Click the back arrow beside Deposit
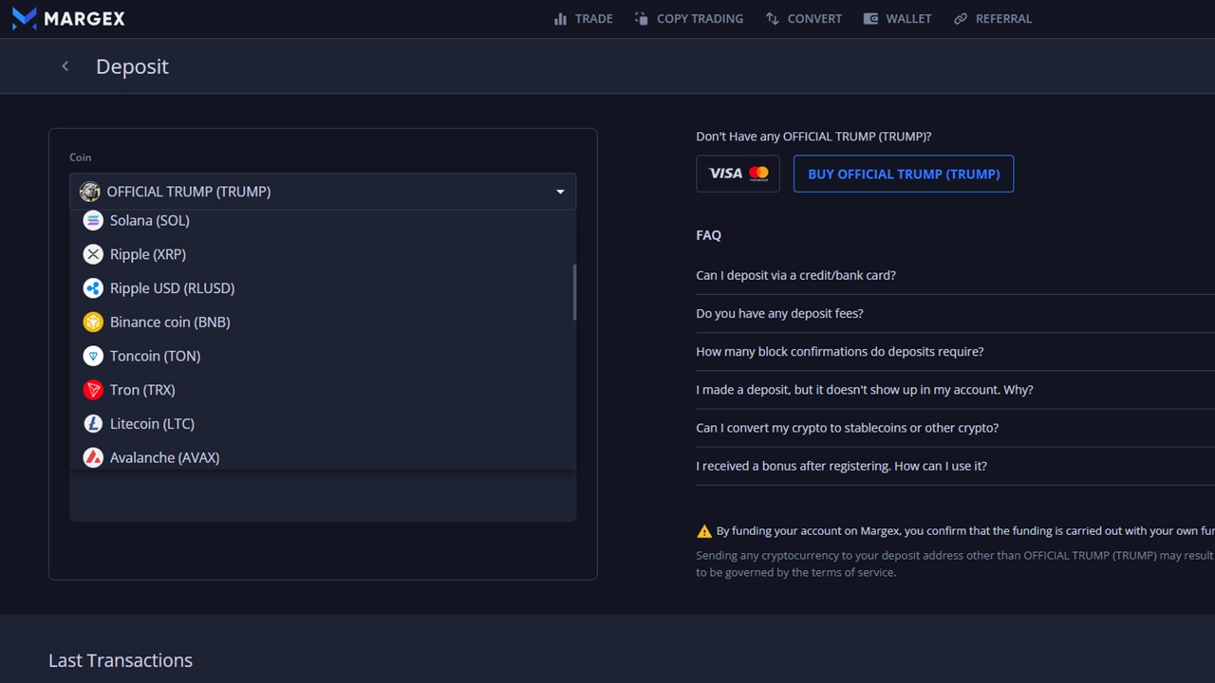Screen dimensions: 1215x683 pyautogui.click(x=65, y=66)
